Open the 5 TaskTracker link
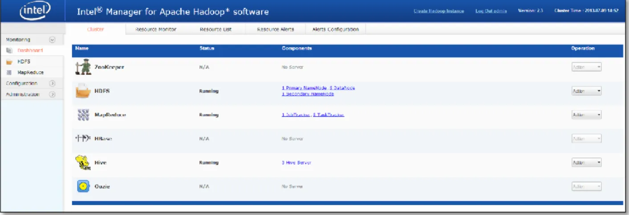Viewport: 629px width, 215px height. 329,115
